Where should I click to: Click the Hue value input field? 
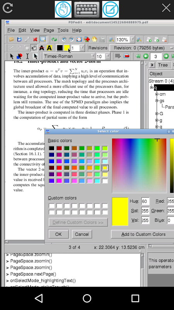click(x=145, y=201)
